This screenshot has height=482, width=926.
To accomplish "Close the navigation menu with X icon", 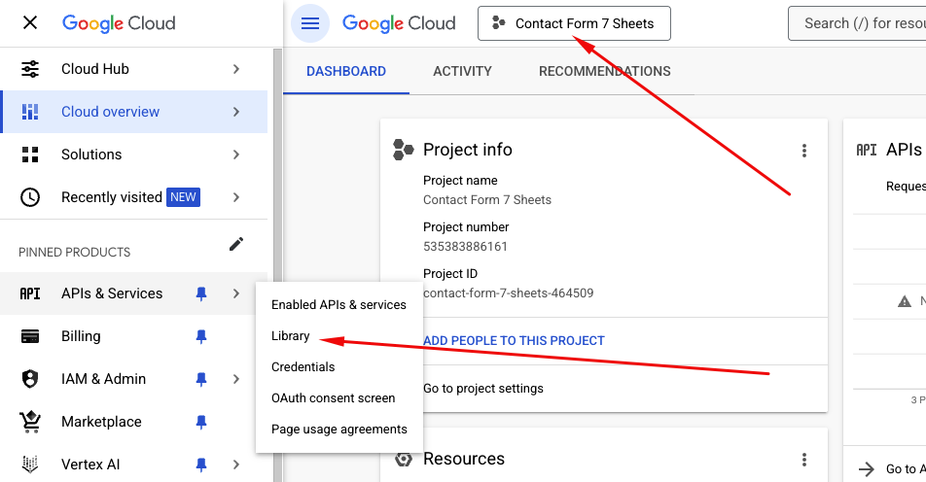I will click(29, 23).
